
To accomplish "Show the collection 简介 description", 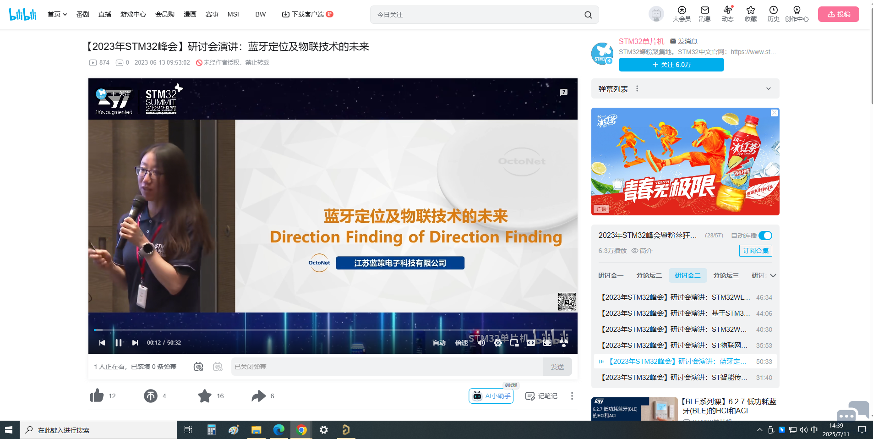I will (642, 251).
